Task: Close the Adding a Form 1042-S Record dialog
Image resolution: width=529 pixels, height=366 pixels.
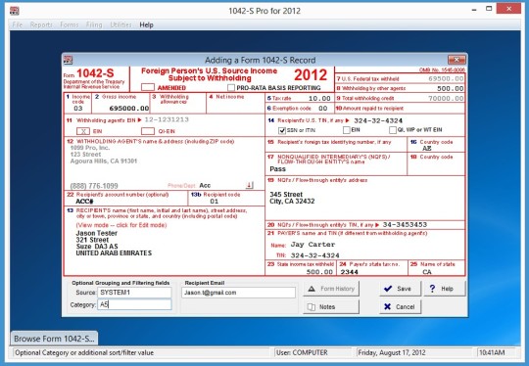Action: point(457,60)
